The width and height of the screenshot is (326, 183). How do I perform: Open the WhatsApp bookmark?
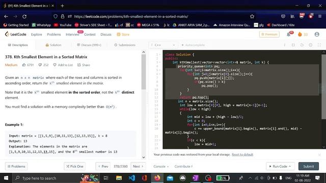coord(41,25)
